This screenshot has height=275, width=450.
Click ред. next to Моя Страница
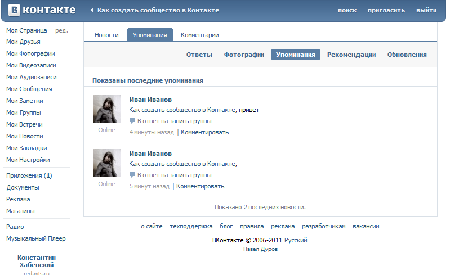pyautogui.click(x=61, y=30)
